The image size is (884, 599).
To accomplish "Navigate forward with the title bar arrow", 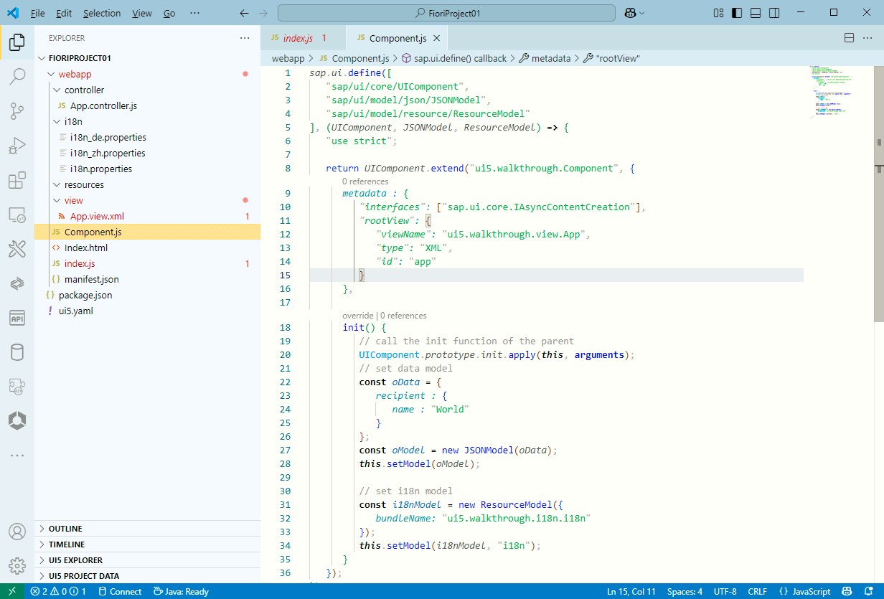I will [x=263, y=13].
